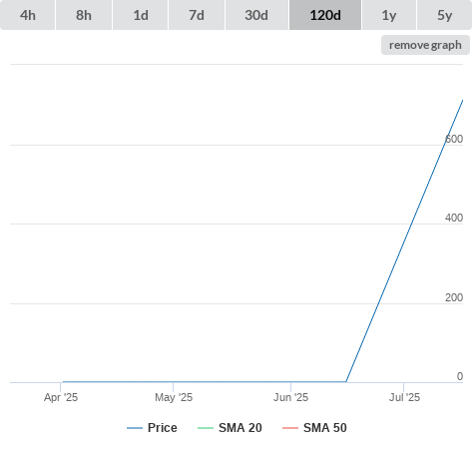Click the Apr '25 axis label
Screen dimensions: 473x454
click(x=61, y=397)
